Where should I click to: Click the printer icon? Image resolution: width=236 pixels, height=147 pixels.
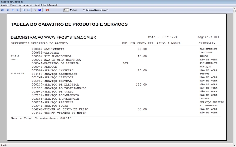[x=35, y=10]
